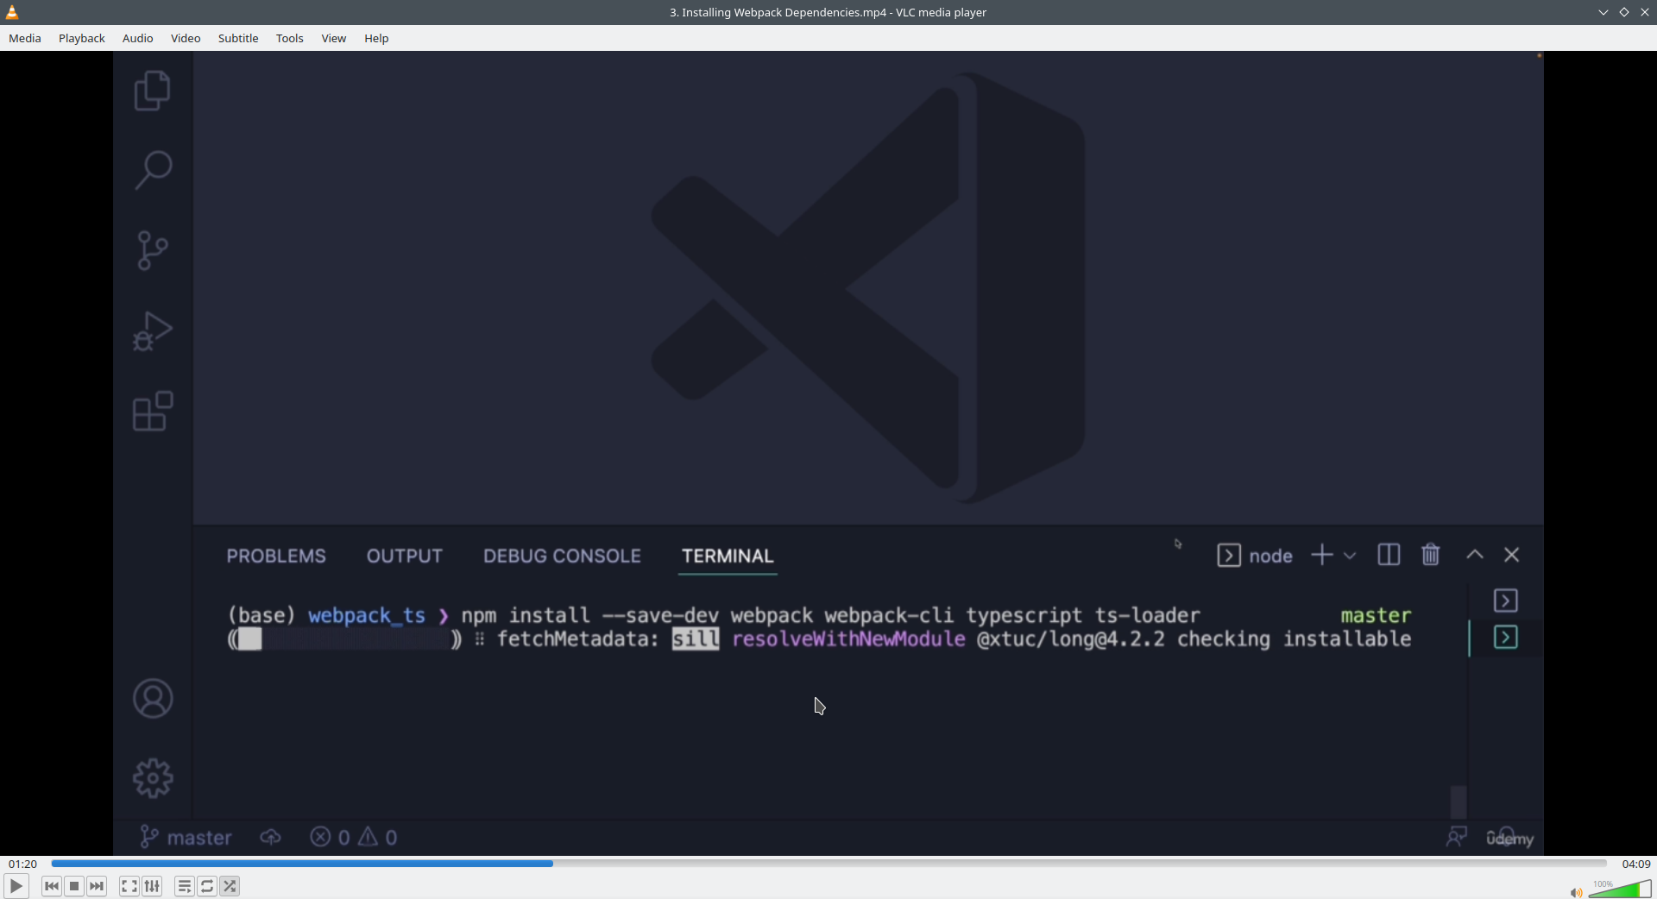Open the Help menu
The image size is (1657, 899).
coord(376,38)
